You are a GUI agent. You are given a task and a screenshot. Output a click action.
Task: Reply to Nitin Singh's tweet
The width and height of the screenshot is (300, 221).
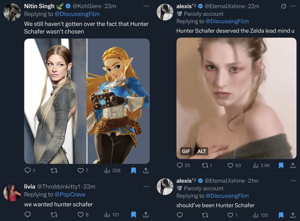(28, 170)
